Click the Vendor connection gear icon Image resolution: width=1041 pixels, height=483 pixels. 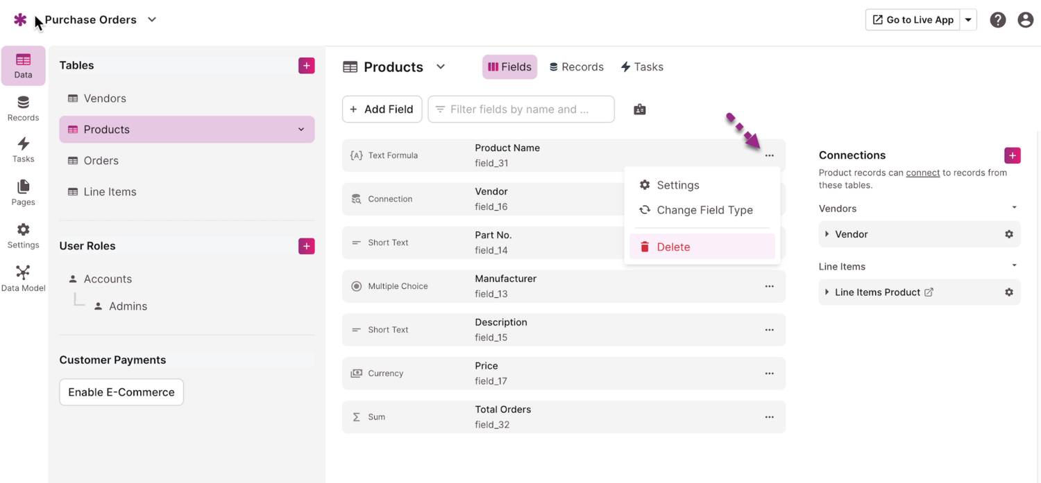1008,234
